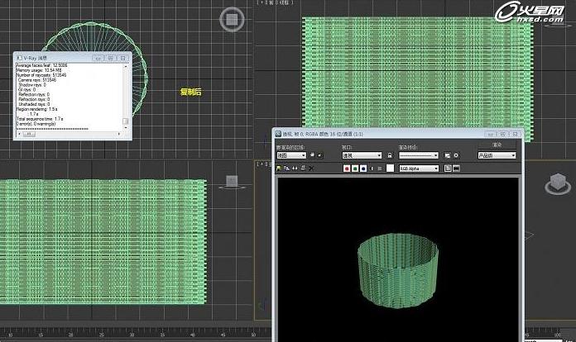The image size is (576, 342).
Task: Open the RGB Alpha channel dropdown
Action: pos(418,168)
